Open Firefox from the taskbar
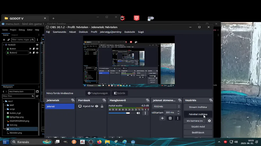261x146 pixels. [99, 142]
